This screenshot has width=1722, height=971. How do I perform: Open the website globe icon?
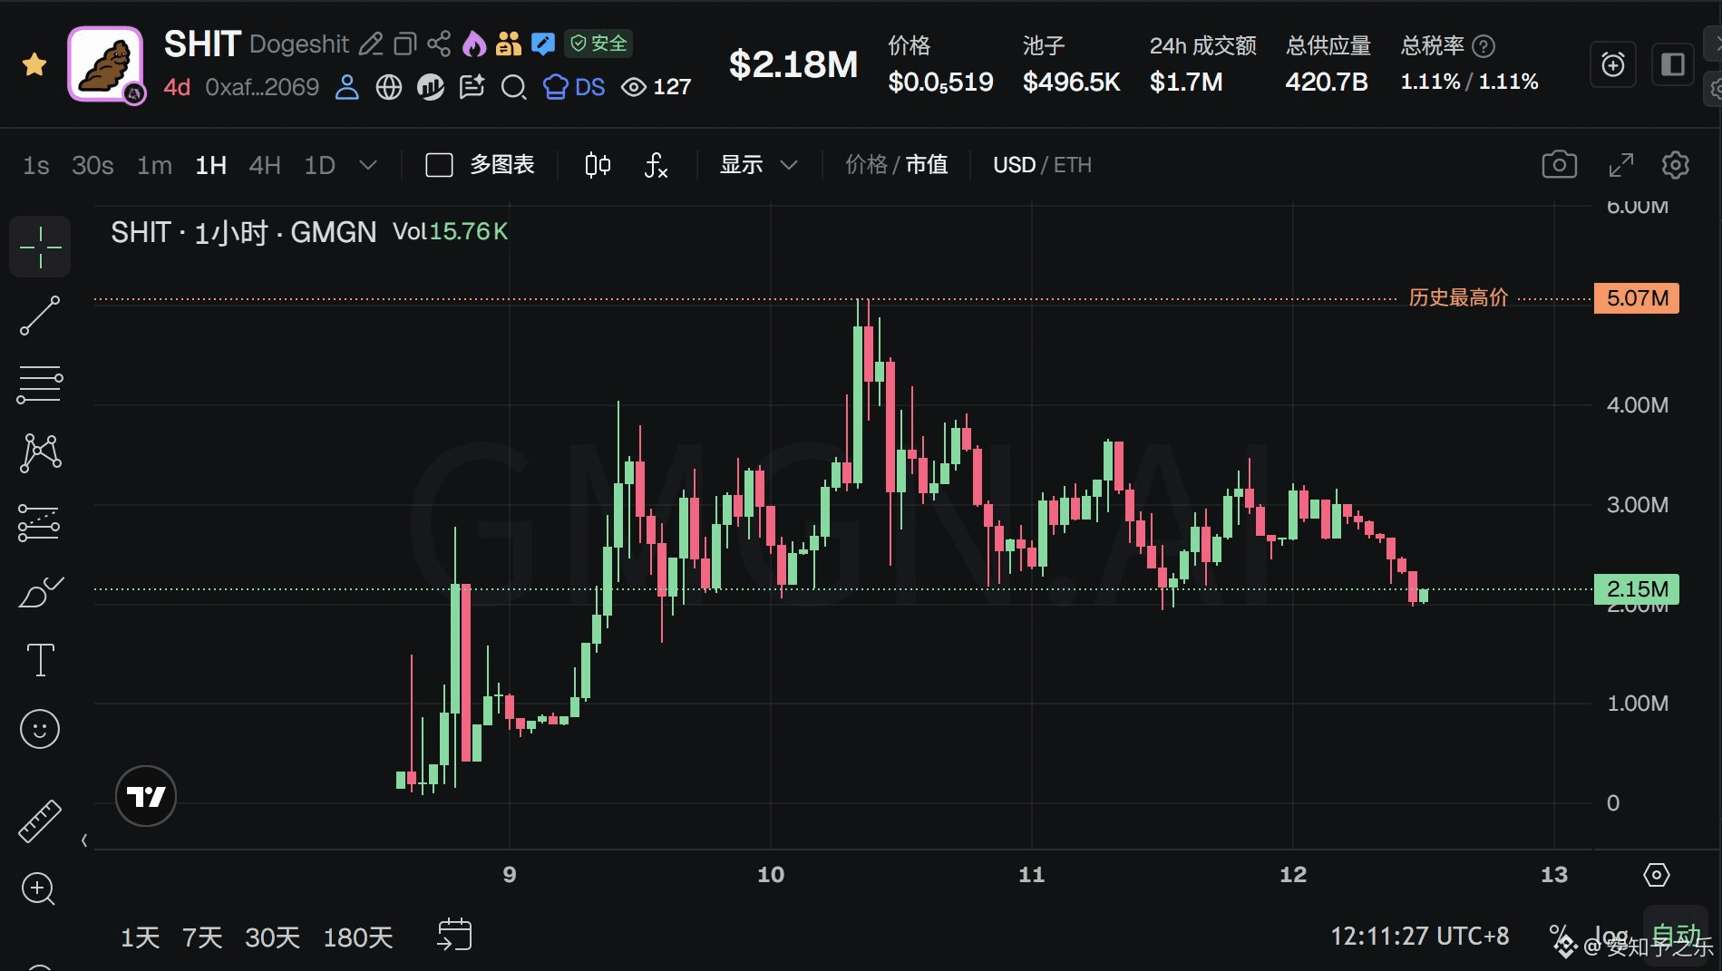tap(389, 87)
